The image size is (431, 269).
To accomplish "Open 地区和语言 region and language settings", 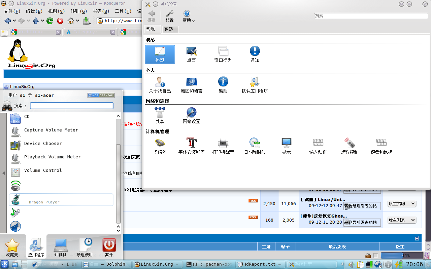I will 191,85.
